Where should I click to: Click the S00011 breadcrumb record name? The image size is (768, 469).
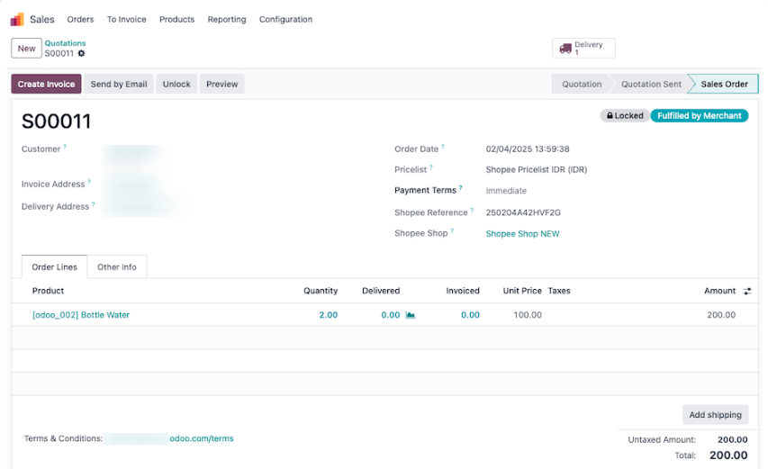pyautogui.click(x=59, y=53)
